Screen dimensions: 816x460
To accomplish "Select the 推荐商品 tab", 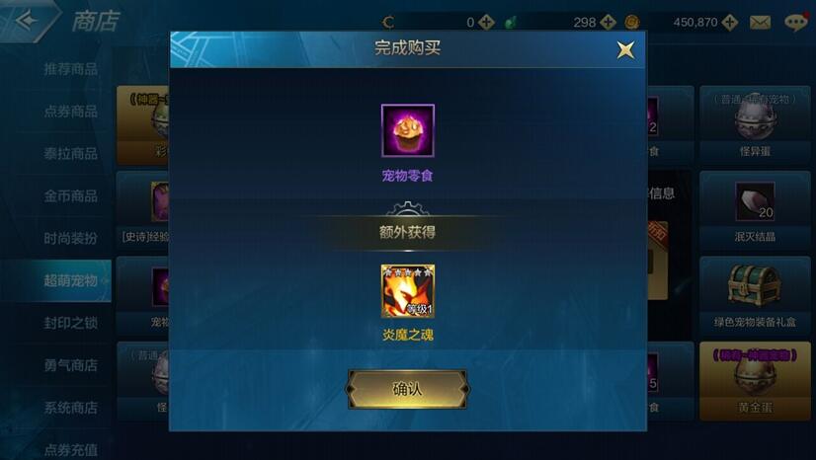I will point(71,69).
